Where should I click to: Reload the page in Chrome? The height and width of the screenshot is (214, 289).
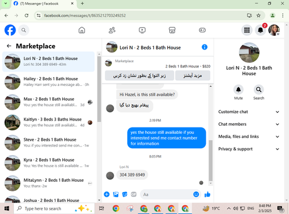27,16
